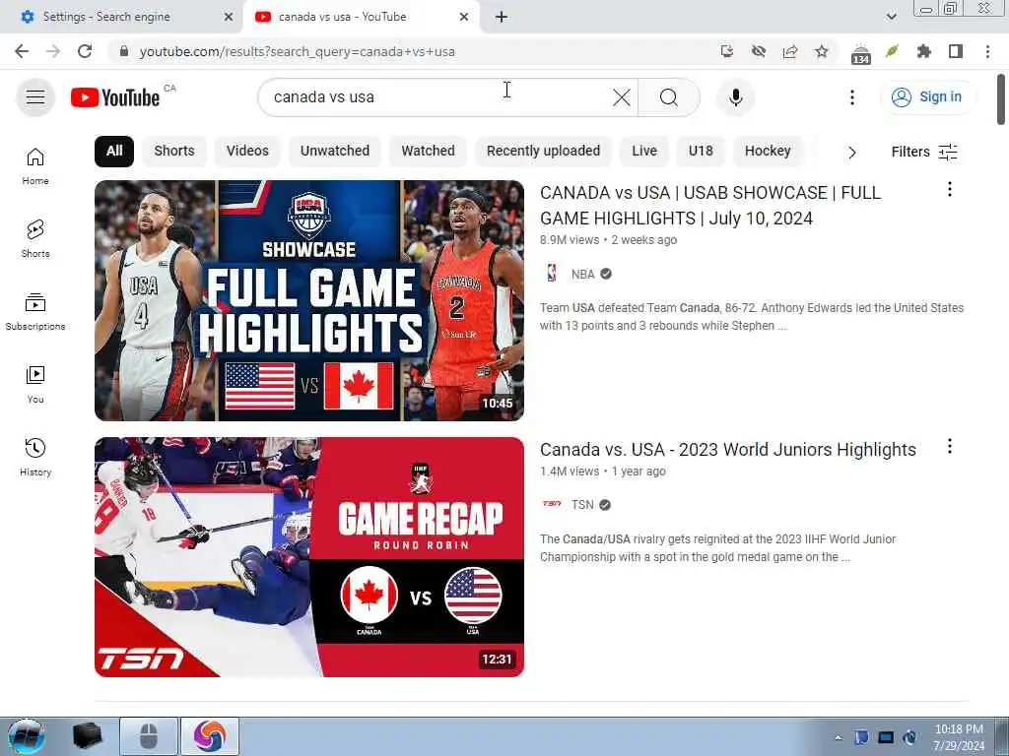This screenshot has height=756, width=1009.
Task: Open the Extensions puzzle-piece menu
Action: tap(924, 51)
